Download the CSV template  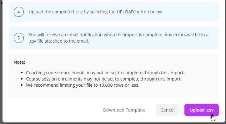tap(124, 110)
